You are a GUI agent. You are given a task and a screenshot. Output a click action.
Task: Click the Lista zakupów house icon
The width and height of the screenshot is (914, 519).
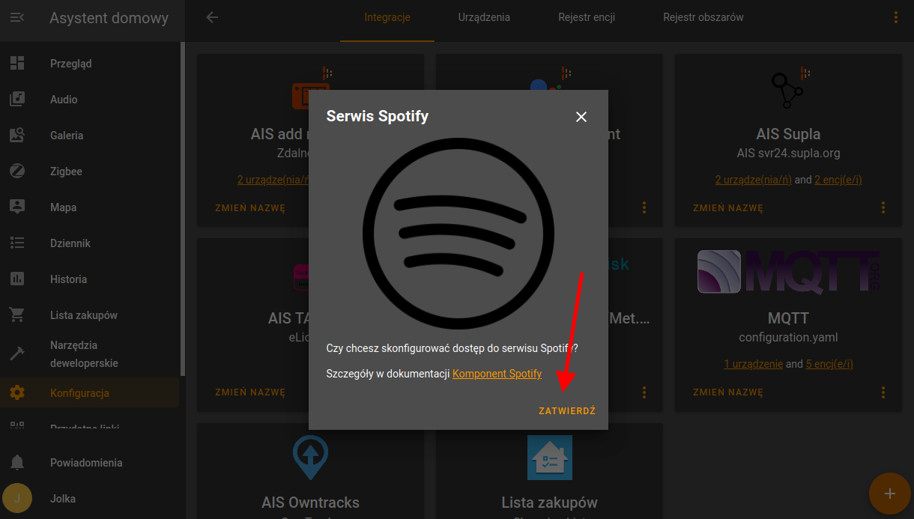549,458
